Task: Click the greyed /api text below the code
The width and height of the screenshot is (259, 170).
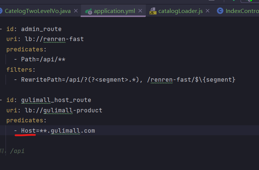Action: point(17,151)
